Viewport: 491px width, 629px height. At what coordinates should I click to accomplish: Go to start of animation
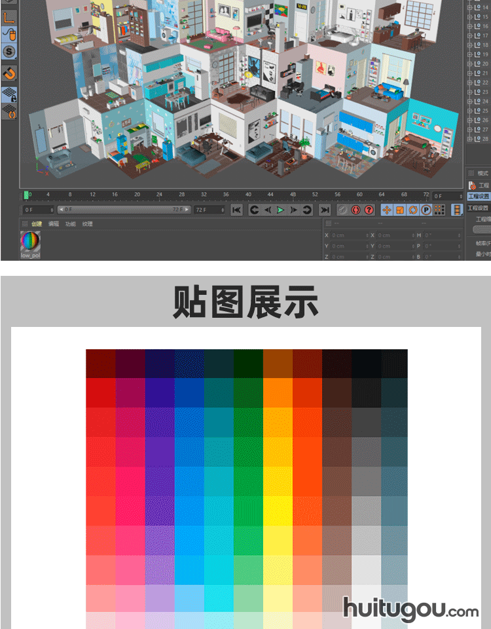tap(237, 210)
